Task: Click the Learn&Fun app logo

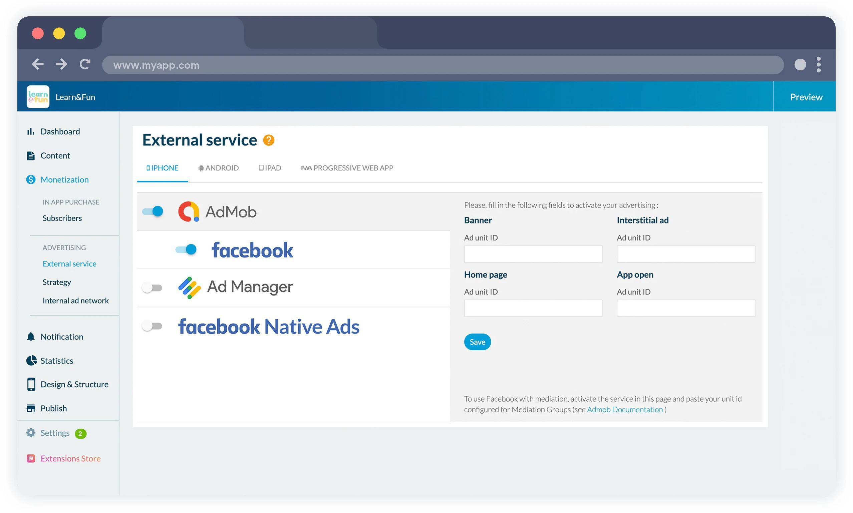Action: [38, 97]
